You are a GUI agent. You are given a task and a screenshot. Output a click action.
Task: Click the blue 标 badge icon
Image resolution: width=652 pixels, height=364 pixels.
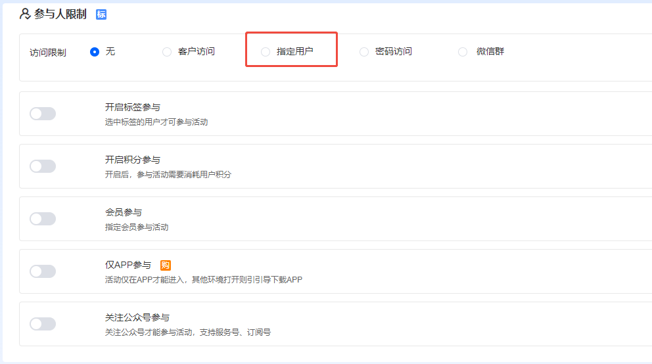pyautogui.click(x=101, y=14)
